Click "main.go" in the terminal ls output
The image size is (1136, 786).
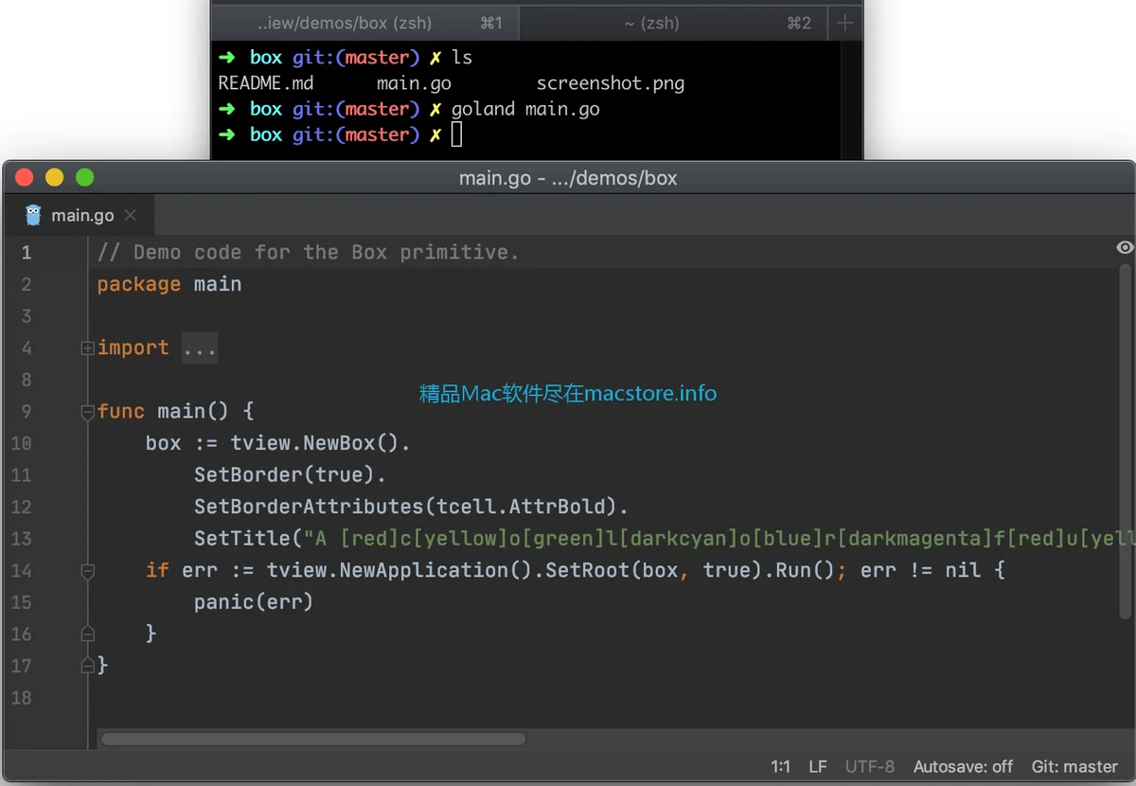(414, 83)
